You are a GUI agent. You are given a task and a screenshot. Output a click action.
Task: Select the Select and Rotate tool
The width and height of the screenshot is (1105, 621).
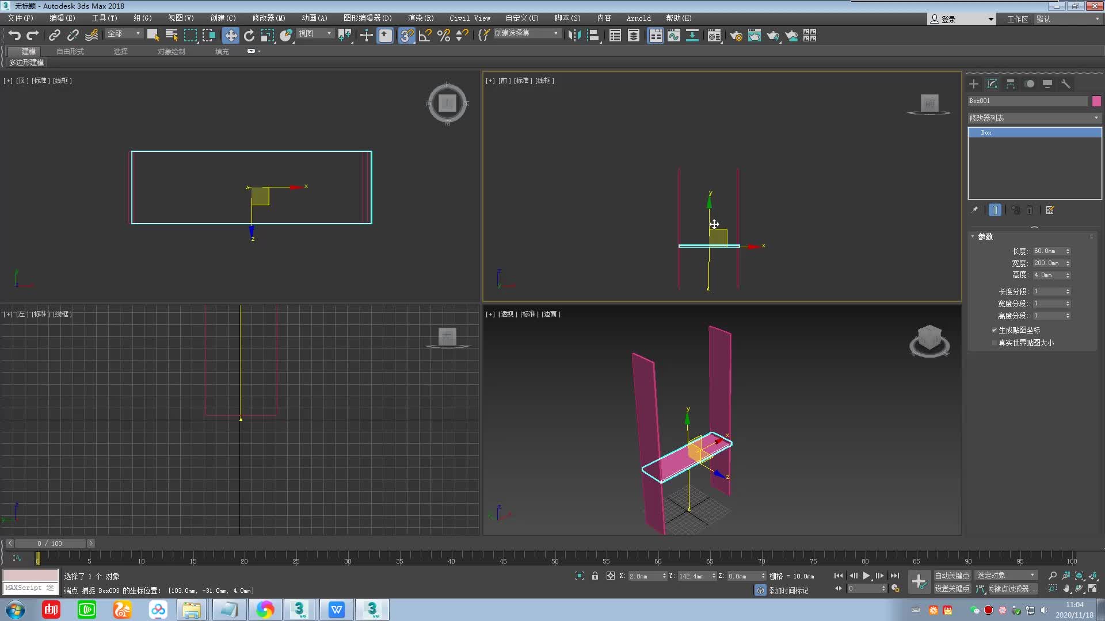249,35
